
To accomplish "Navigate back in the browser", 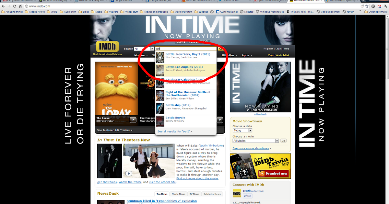I will click(x=3, y=6).
